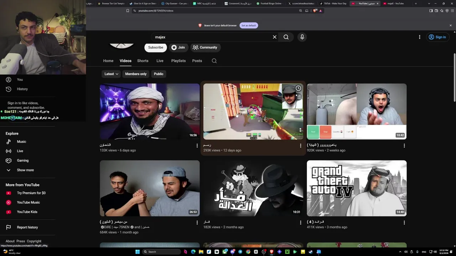
Task: Open File Explorer from the taskbar
Action: click(201, 252)
